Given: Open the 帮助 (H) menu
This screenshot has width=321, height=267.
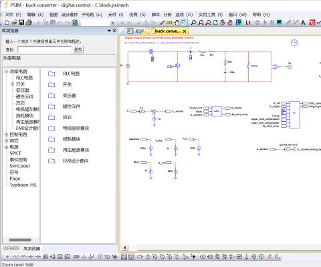Looking at the screenshot, I should [x=261, y=15].
